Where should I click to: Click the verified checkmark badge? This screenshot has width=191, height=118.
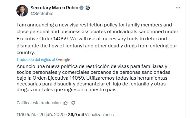click(x=82, y=8)
